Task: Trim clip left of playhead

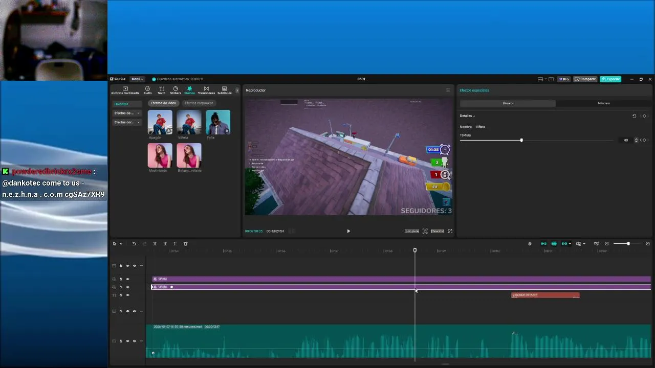Action: [x=165, y=244]
